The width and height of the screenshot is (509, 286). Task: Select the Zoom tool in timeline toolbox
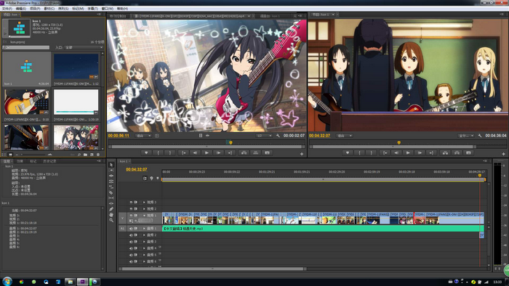111,220
